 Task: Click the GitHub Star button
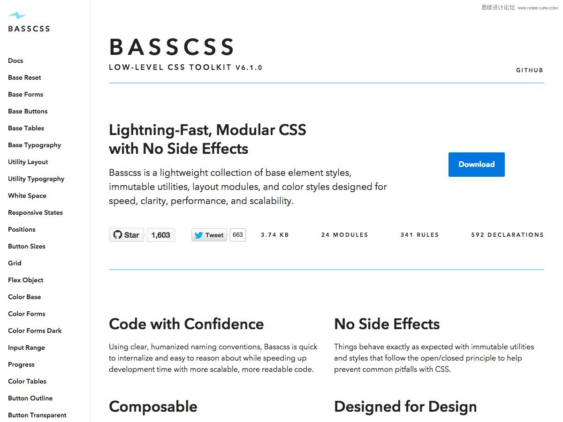coord(126,235)
